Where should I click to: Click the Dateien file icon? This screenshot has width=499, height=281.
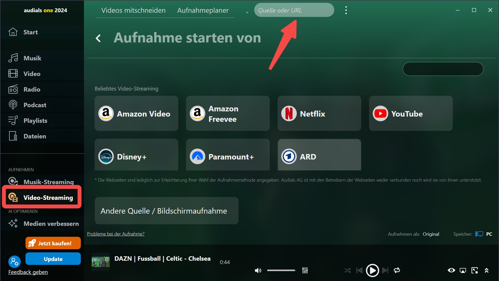(x=13, y=136)
